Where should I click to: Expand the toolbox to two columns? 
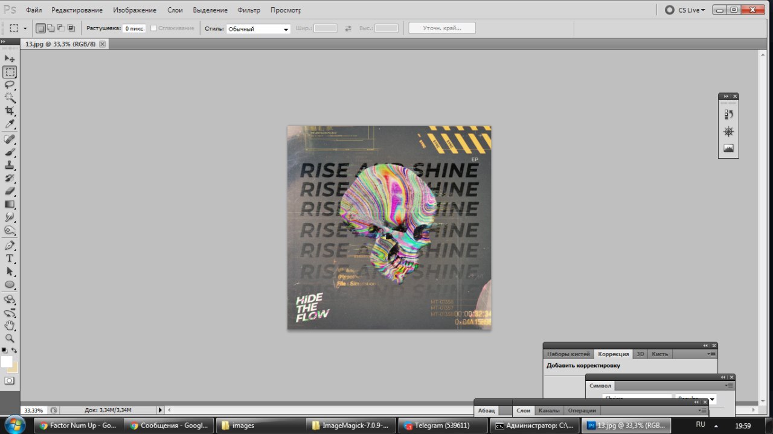[3, 42]
